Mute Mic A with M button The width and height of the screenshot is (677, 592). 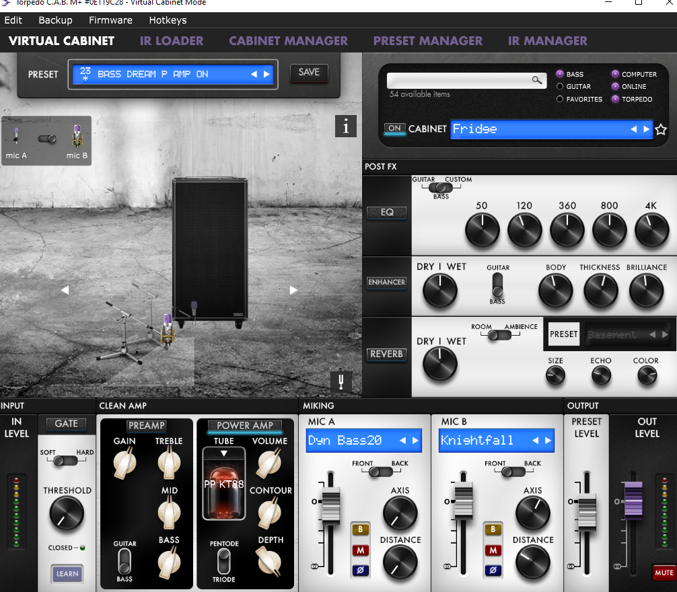point(360,550)
